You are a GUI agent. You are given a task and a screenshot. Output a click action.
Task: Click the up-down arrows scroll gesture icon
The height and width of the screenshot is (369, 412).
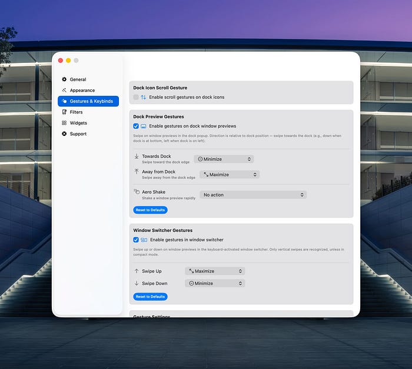(x=144, y=97)
